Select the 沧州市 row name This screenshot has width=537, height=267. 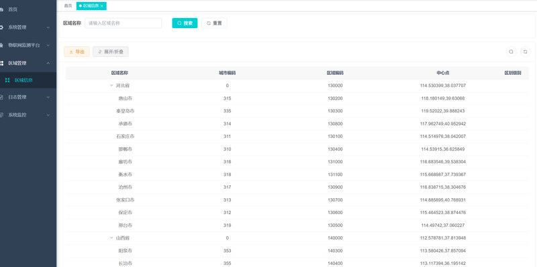(x=126, y=187)
